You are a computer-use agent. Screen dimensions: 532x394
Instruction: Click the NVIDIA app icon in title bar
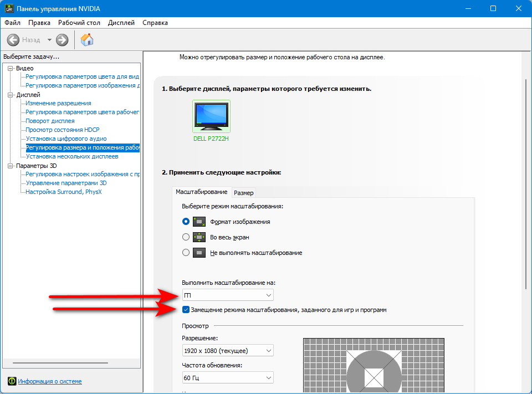click(9, 8)
